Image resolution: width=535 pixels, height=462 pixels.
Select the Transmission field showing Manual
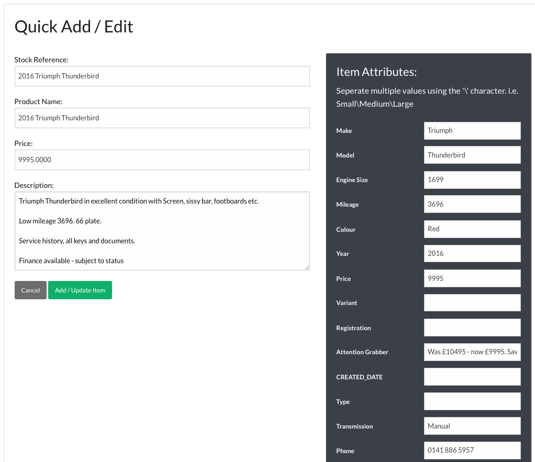[x=472, y=426]
